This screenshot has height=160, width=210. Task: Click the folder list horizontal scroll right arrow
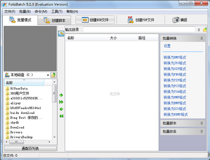point(49,142)
